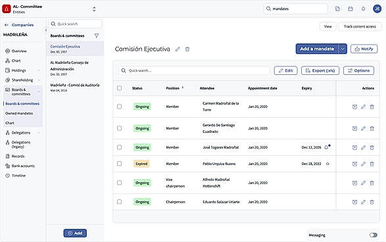Delete Comisión Ejecutiva with trash icon beside title
The image size is (386, 242).
tap(187, 49)
